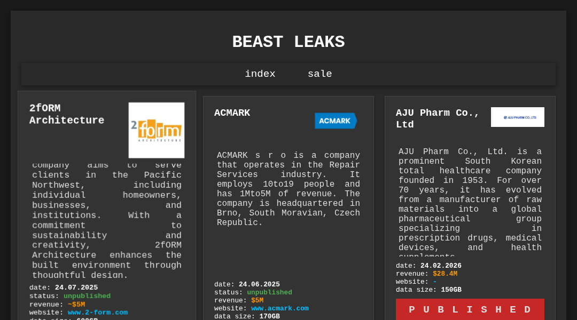Click unpublished status on 2fORM Architecture card
Screen dimensions: 577x320
(87, 296)
